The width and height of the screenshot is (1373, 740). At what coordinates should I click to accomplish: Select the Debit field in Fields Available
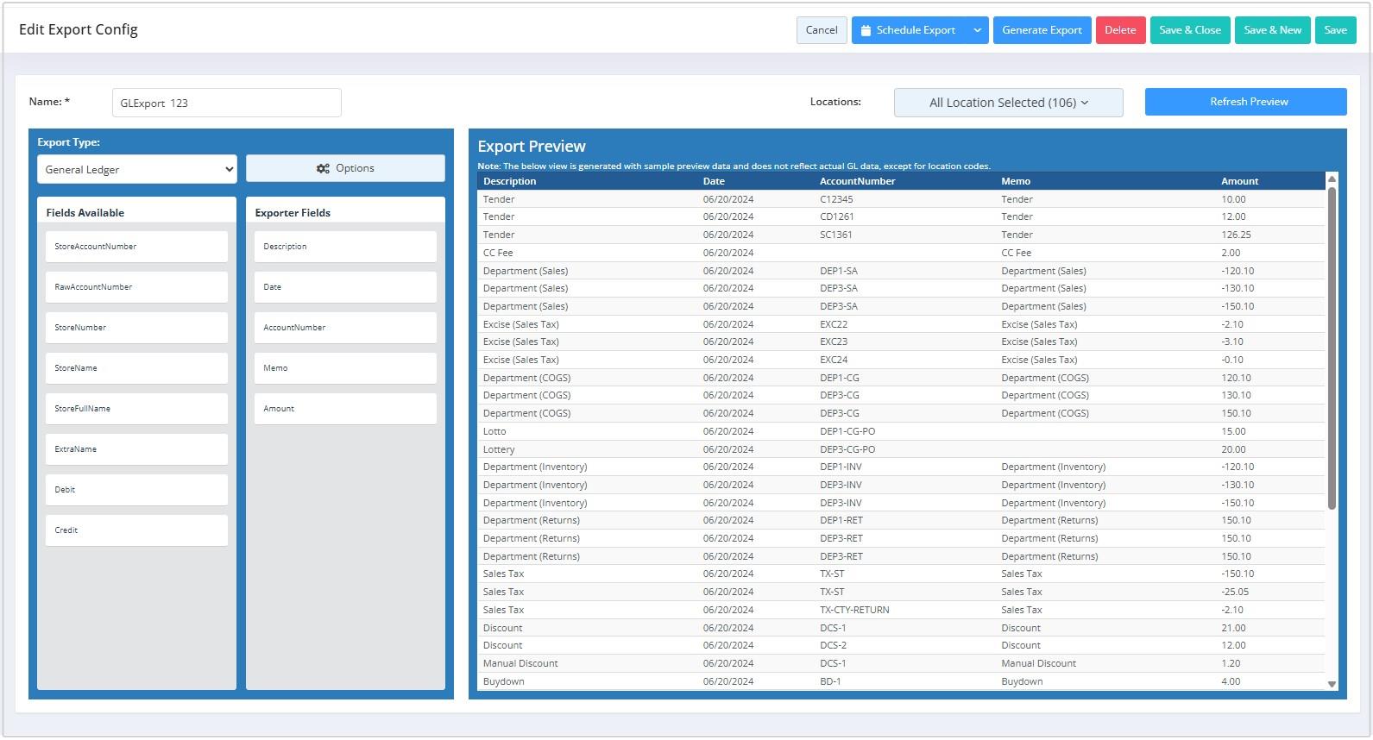click(x=136, y=490)
